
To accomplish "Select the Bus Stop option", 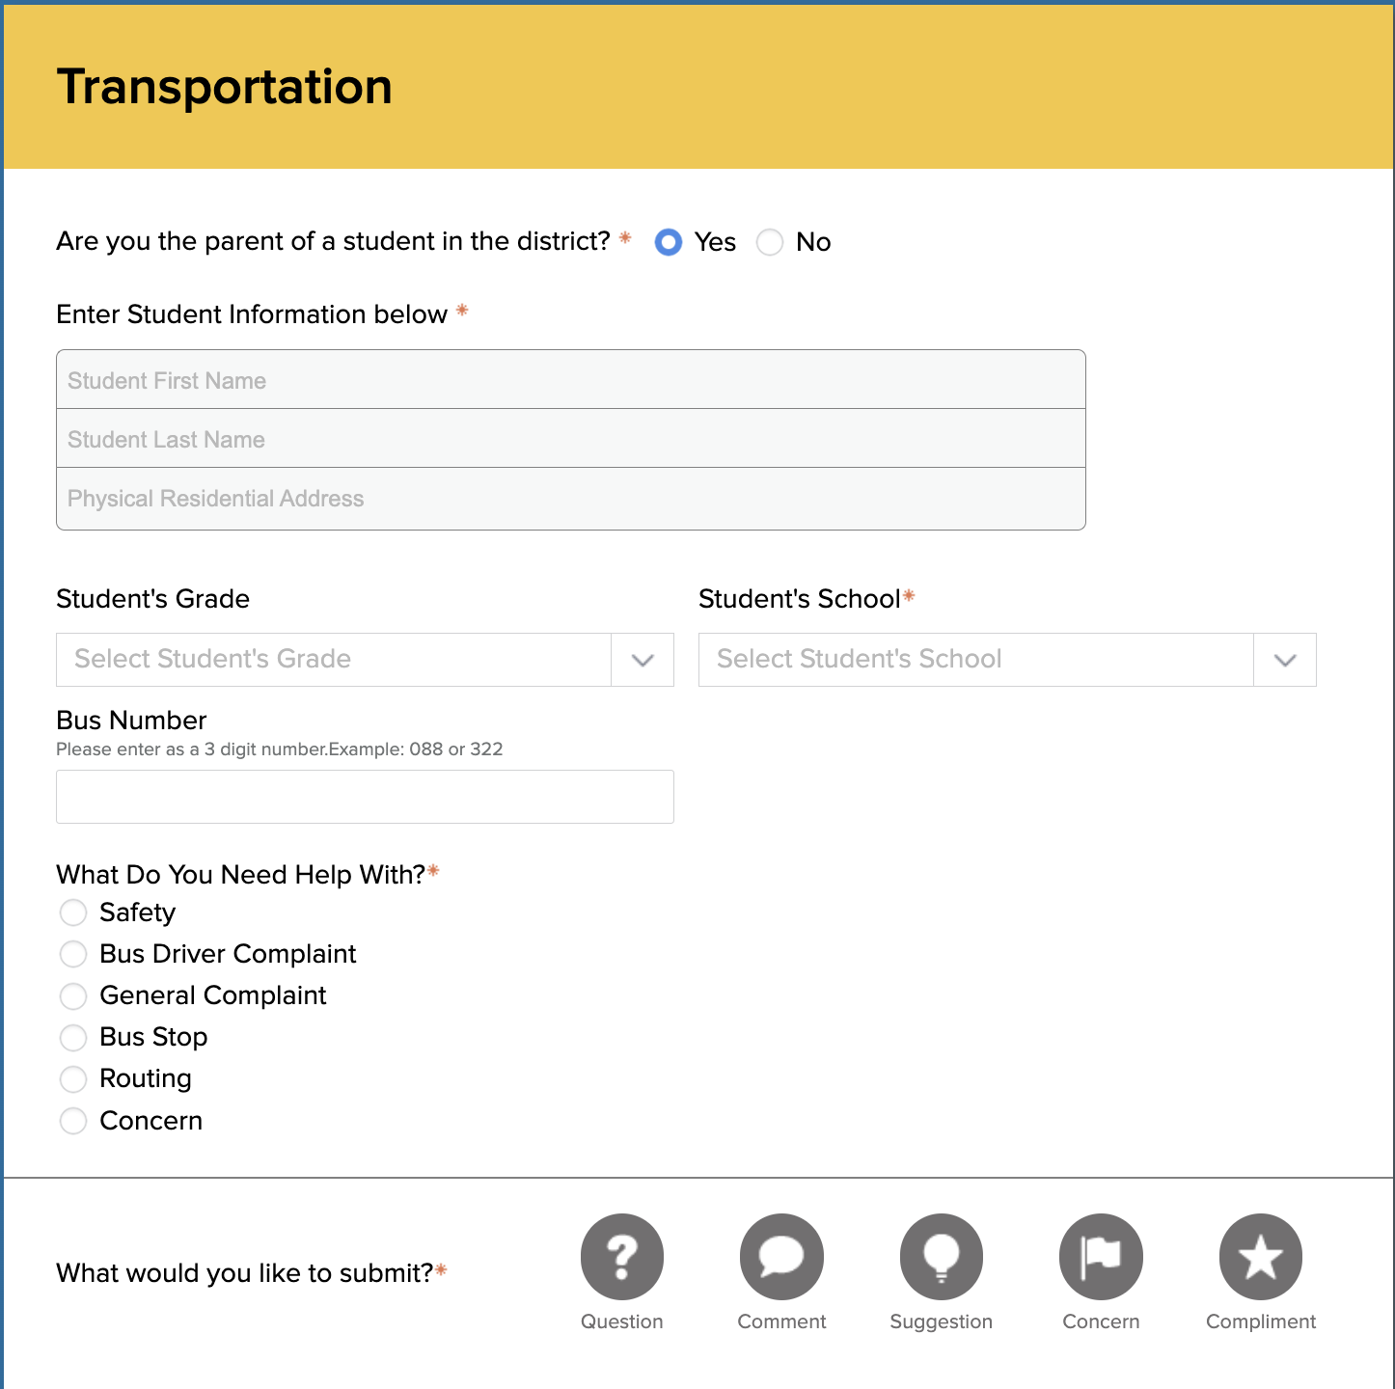I will pos(73,1038).
